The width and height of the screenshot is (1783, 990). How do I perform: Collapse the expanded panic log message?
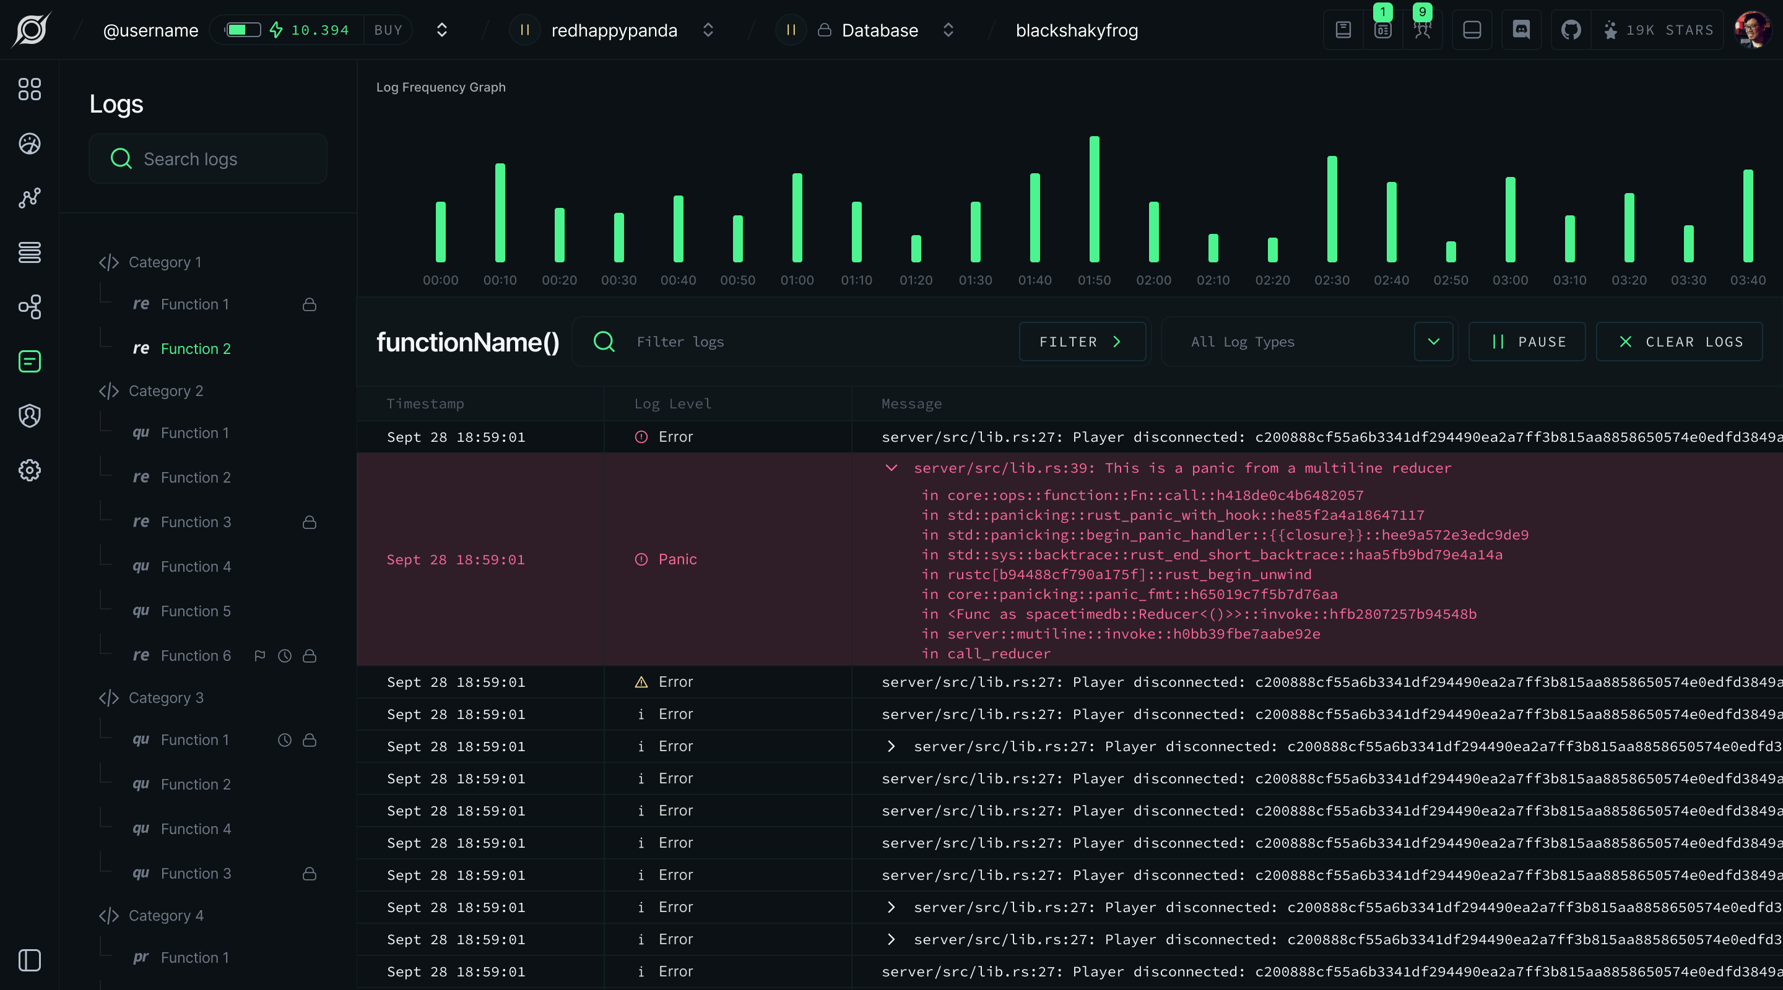click(x=891, y=468)
